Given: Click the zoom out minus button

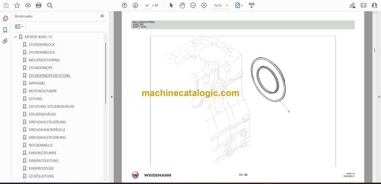Looking at the screenshot, I should (193, 5).
